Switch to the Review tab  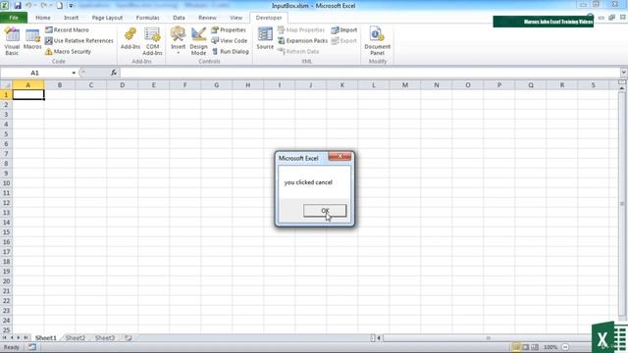(207, 18)
